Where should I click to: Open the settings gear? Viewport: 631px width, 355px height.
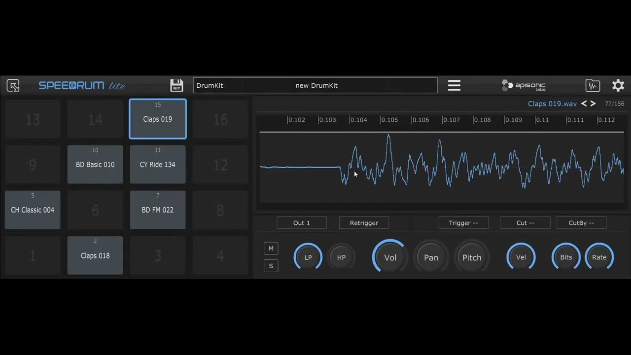coord(618,85)
